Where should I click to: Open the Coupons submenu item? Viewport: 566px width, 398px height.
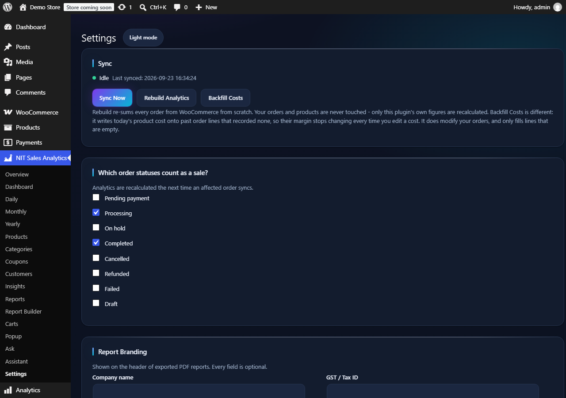[16, 261]
